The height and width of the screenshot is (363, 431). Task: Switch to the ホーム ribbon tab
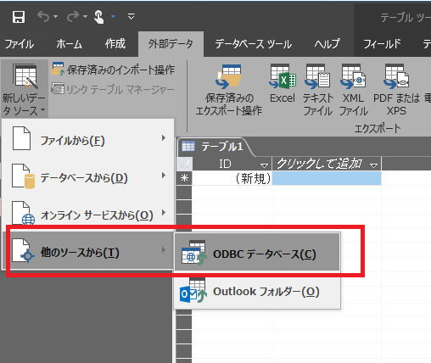click(70, 44)
